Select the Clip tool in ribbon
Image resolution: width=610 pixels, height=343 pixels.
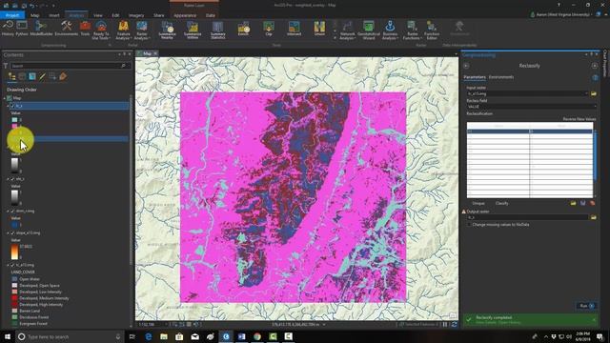(x=269, y=29)
